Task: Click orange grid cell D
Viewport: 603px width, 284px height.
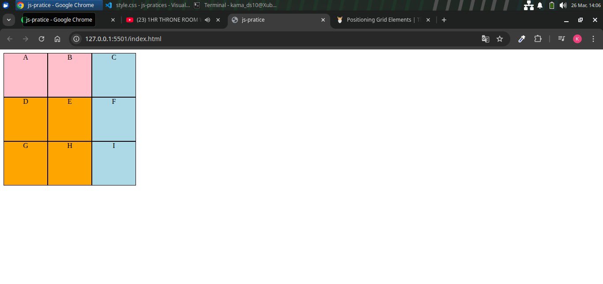Action: (26, 119)
